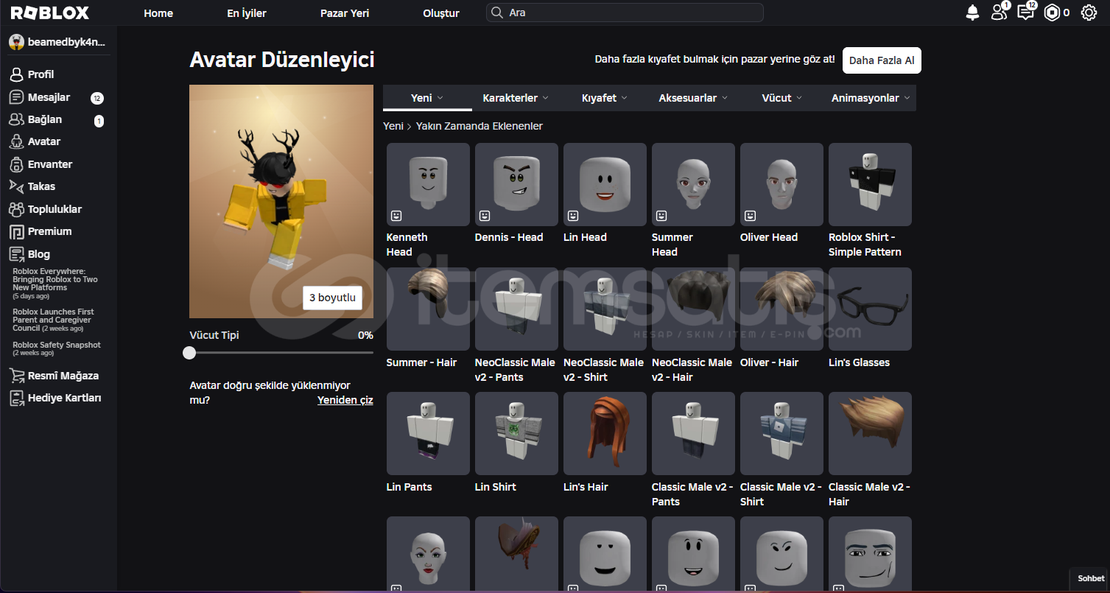Click the Roblox logo
This screenshot has width=1110, height=593.
(x=50, y=13)
